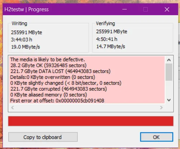Click the 0 KByte aliased memory line
The image size is (180, 149).
click(x=49, y=95)
